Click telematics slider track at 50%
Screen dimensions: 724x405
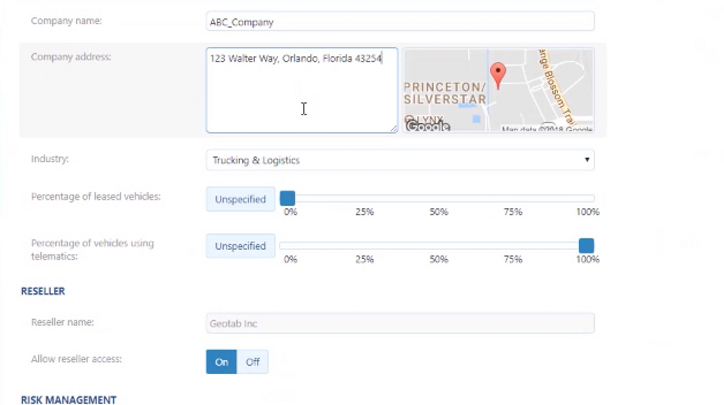438,246
